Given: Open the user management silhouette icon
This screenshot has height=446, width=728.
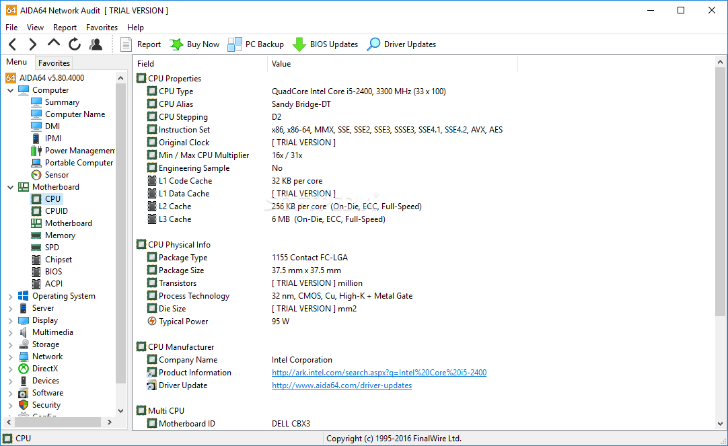Looking at the screenshot, I should click(x=96, y=44).
